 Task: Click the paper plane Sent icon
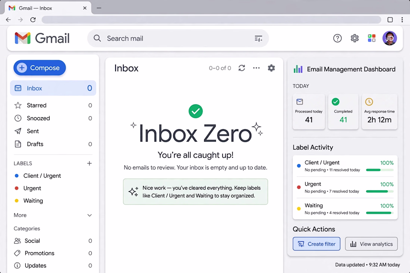click(18, 131)
